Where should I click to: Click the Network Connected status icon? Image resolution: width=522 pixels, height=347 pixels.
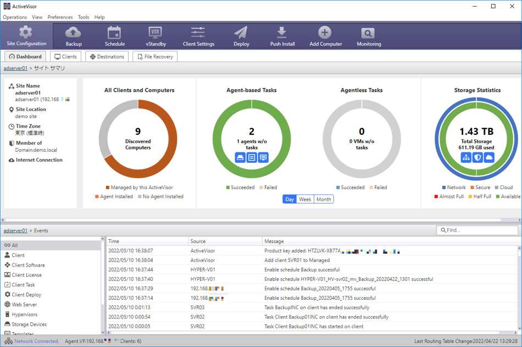point(8,341)
